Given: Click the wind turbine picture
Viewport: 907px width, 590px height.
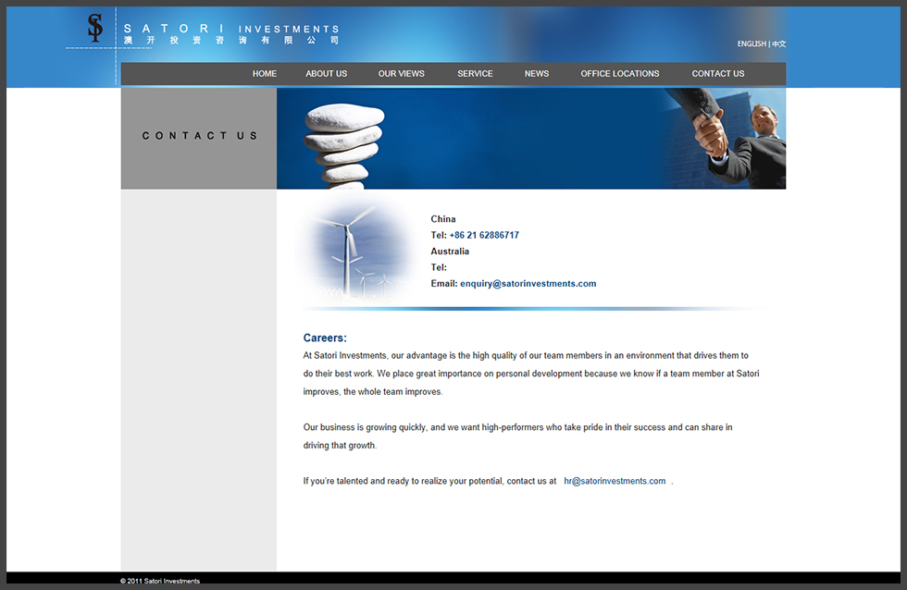Looking at the screenshot, I should coord(356,250).
